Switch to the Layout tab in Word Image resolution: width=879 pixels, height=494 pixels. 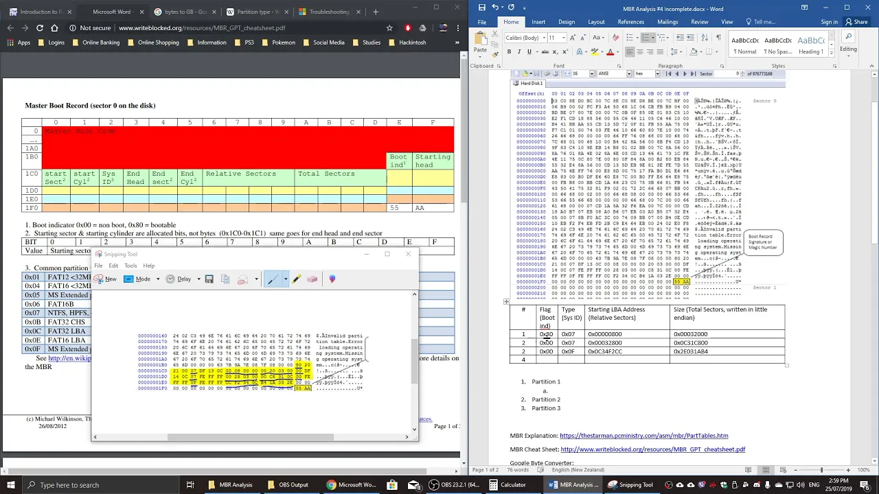point(596,22)
